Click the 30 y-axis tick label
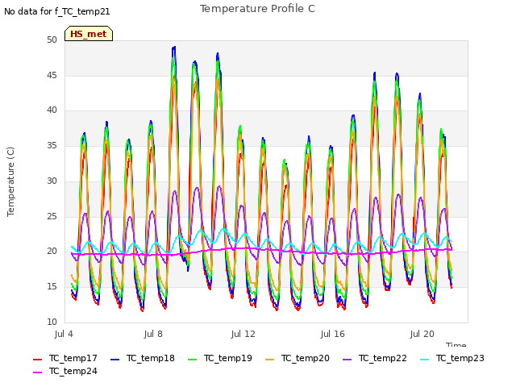The height and width of the screenshot is (387, 516). [52, 181]
